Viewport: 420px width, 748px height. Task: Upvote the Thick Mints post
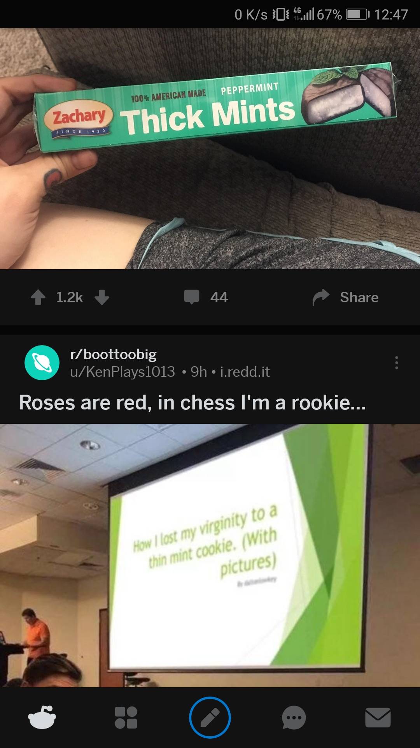coord(38,297)
